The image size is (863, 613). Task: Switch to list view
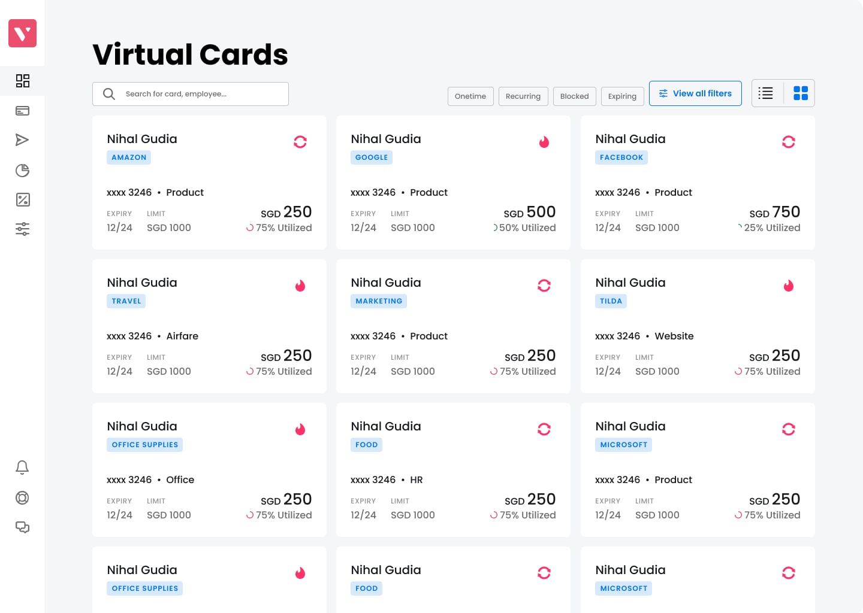pos(766,93)
